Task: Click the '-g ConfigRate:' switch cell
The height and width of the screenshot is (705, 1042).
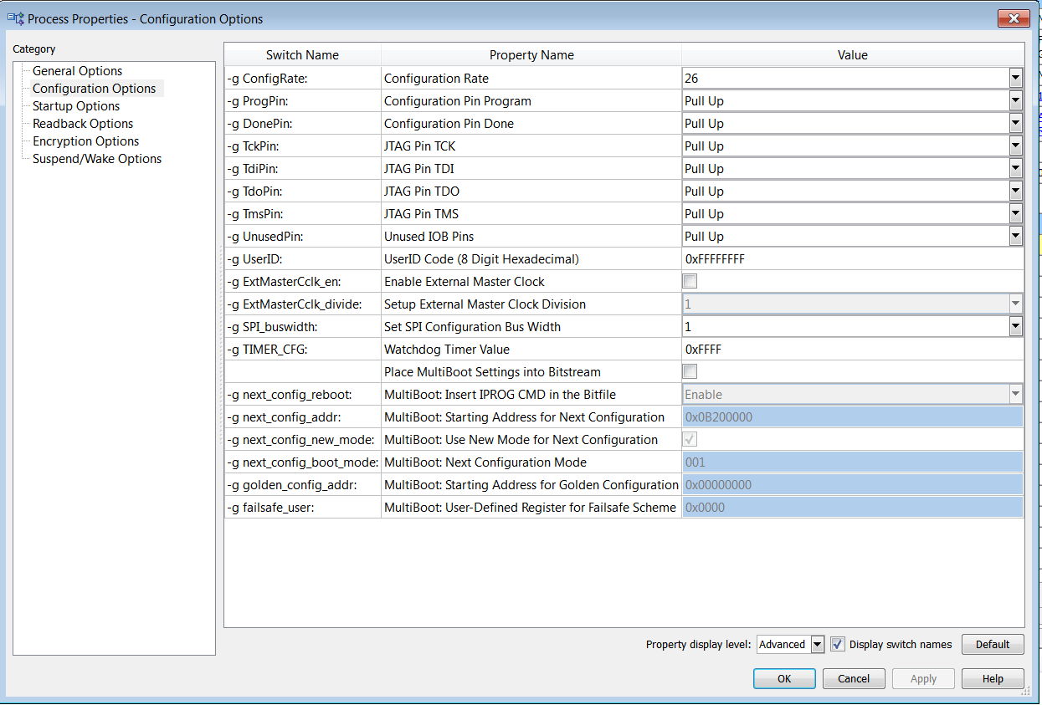Action: point(302,78)
